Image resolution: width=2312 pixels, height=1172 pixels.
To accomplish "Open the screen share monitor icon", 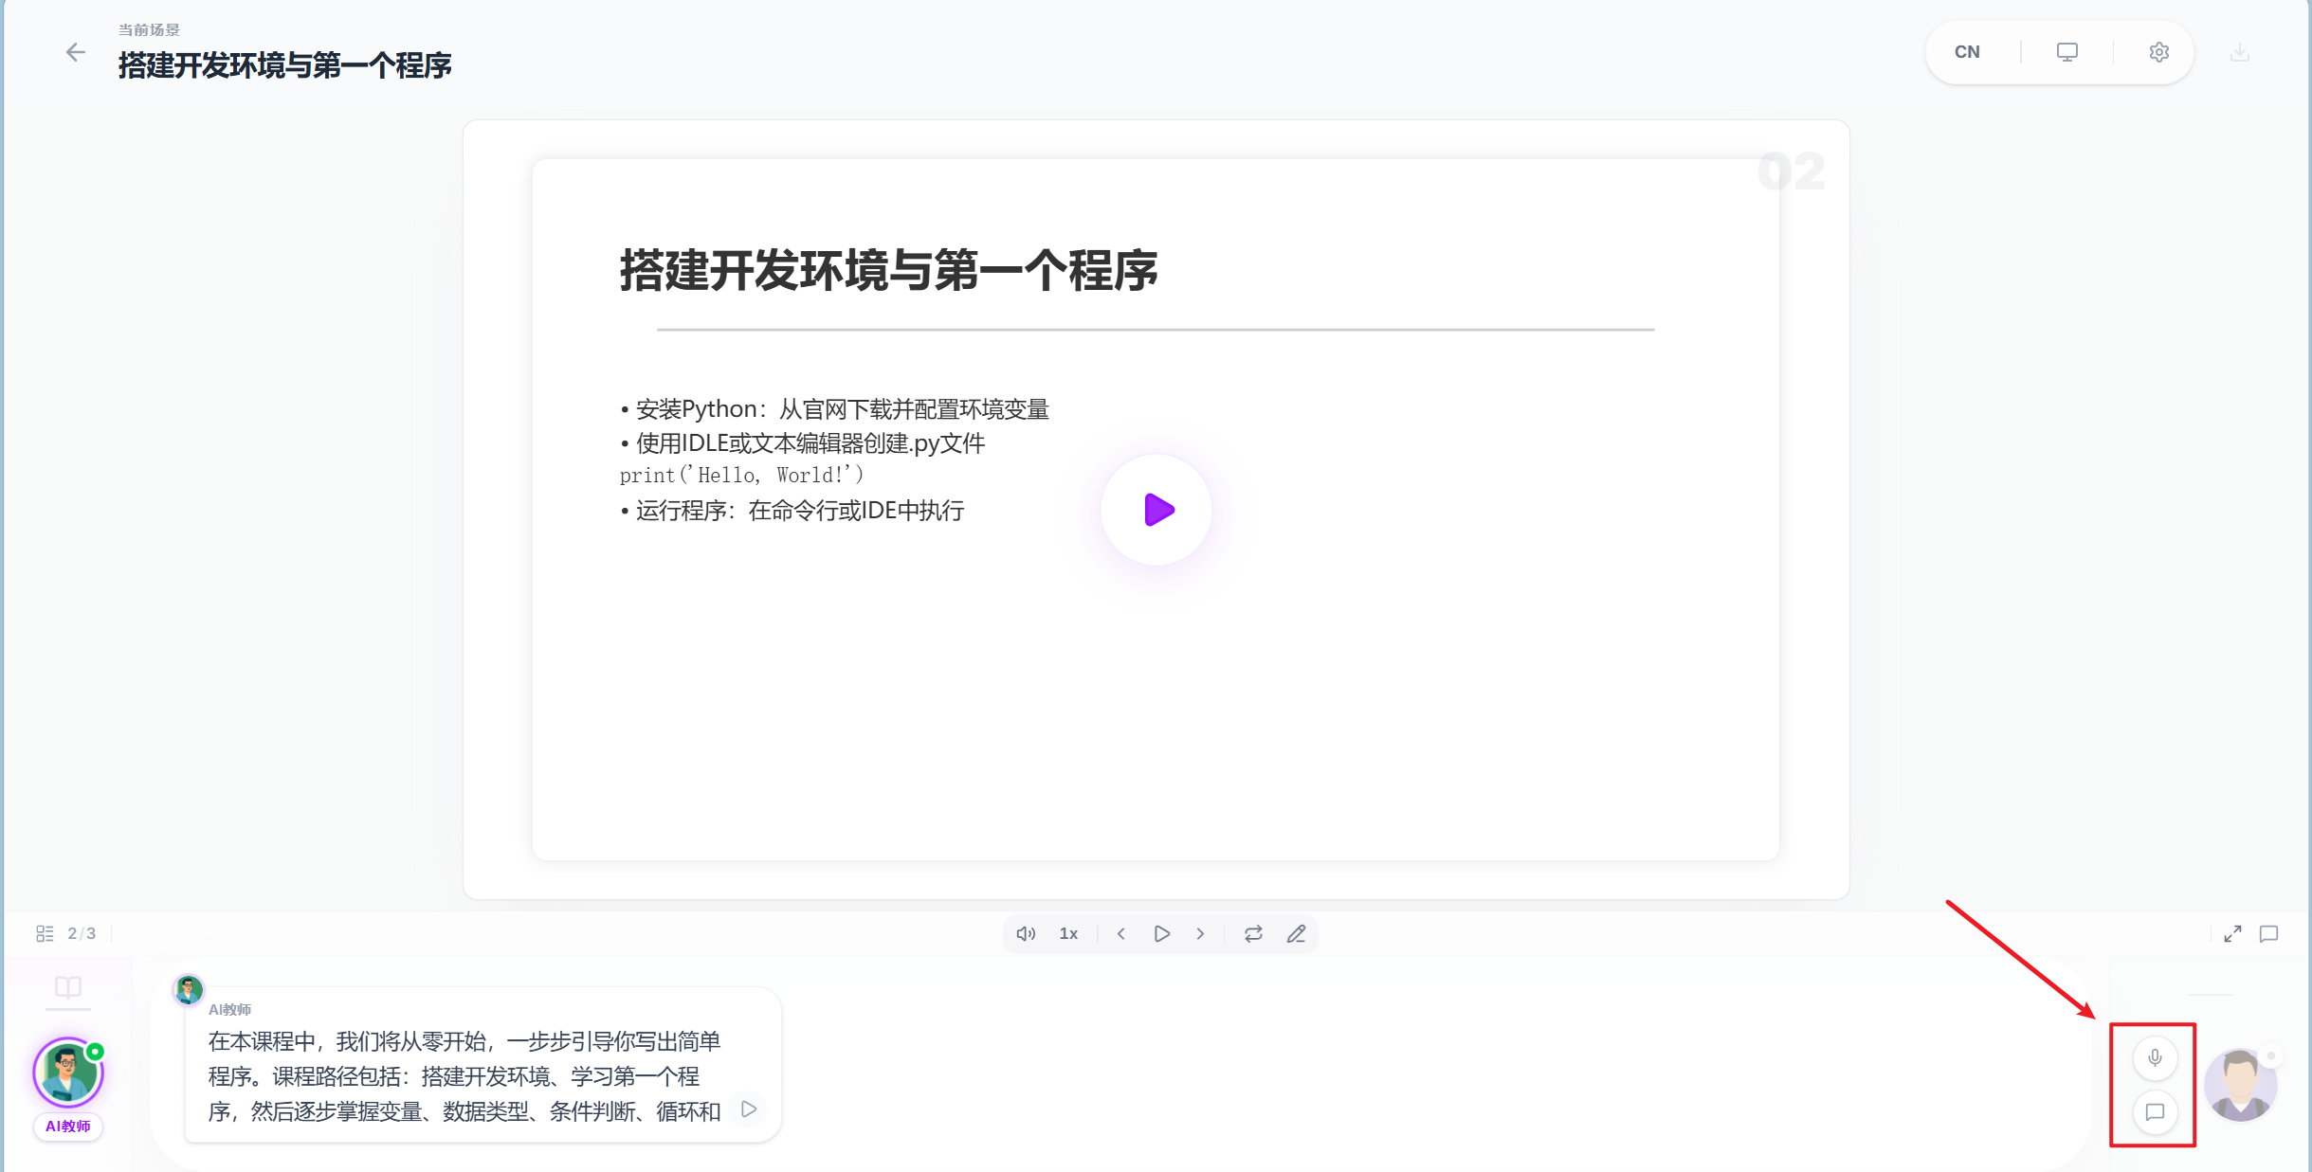I will pyautogui.click(x=2066, y=51).
